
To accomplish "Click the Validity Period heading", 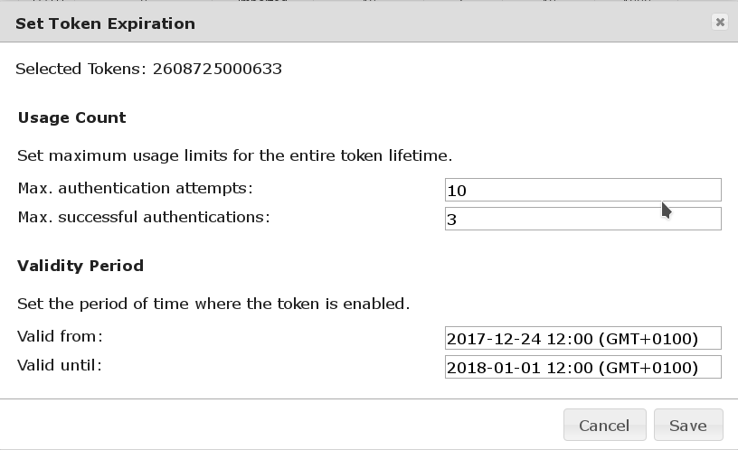I will point(80,266).
